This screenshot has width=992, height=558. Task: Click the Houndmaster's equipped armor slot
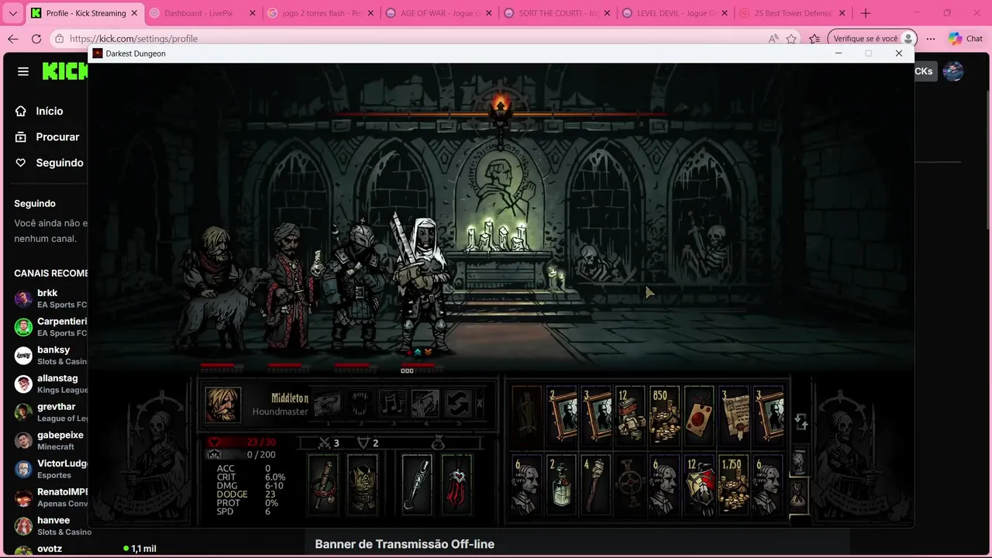(x=361, y=484)
